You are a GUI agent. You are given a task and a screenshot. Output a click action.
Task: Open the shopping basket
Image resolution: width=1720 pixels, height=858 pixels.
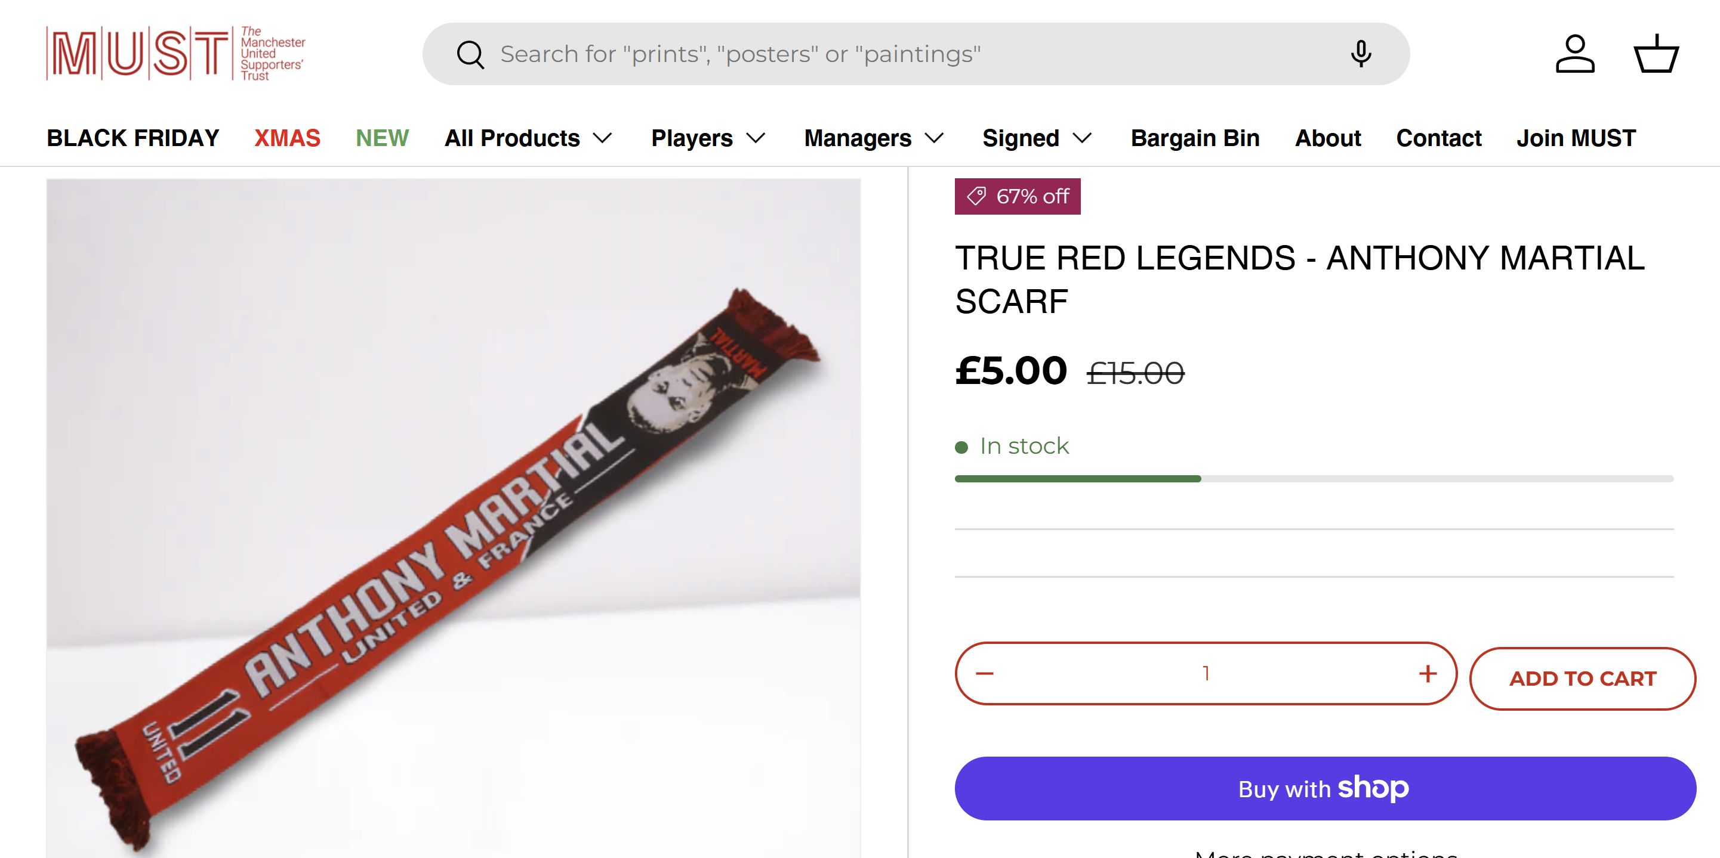(x=1656, y=54)
